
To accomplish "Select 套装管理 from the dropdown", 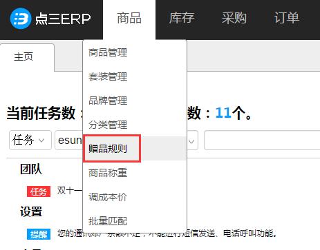I will click(x=135, y=76).
